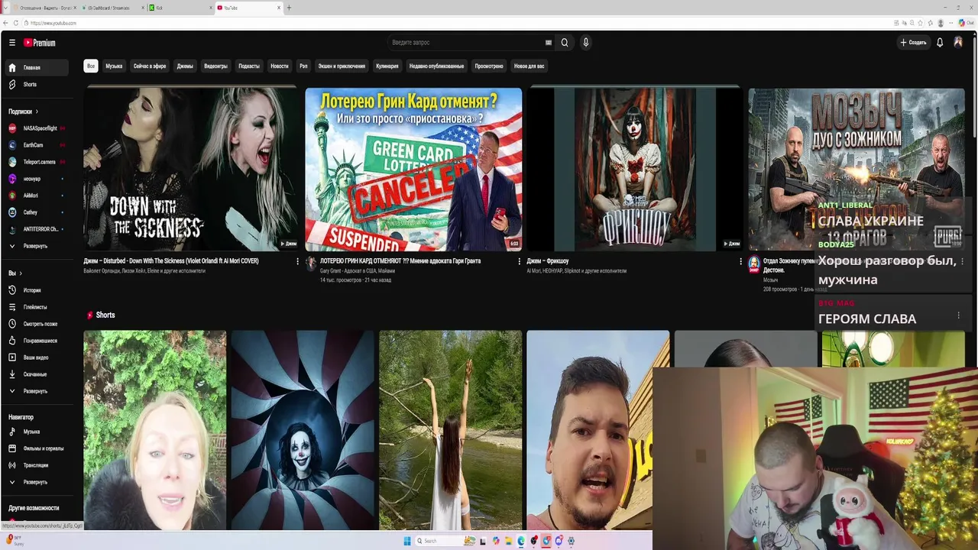This screenshot has height=550, width=978.
Task: Select the Новости filter chip
Action: [x=280, y=66]
